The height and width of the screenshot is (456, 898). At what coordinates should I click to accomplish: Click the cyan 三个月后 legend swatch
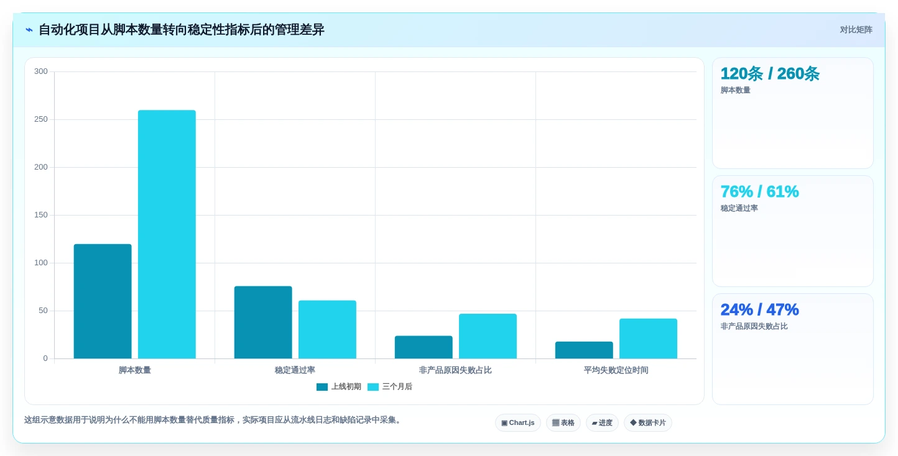click(373, 387)
